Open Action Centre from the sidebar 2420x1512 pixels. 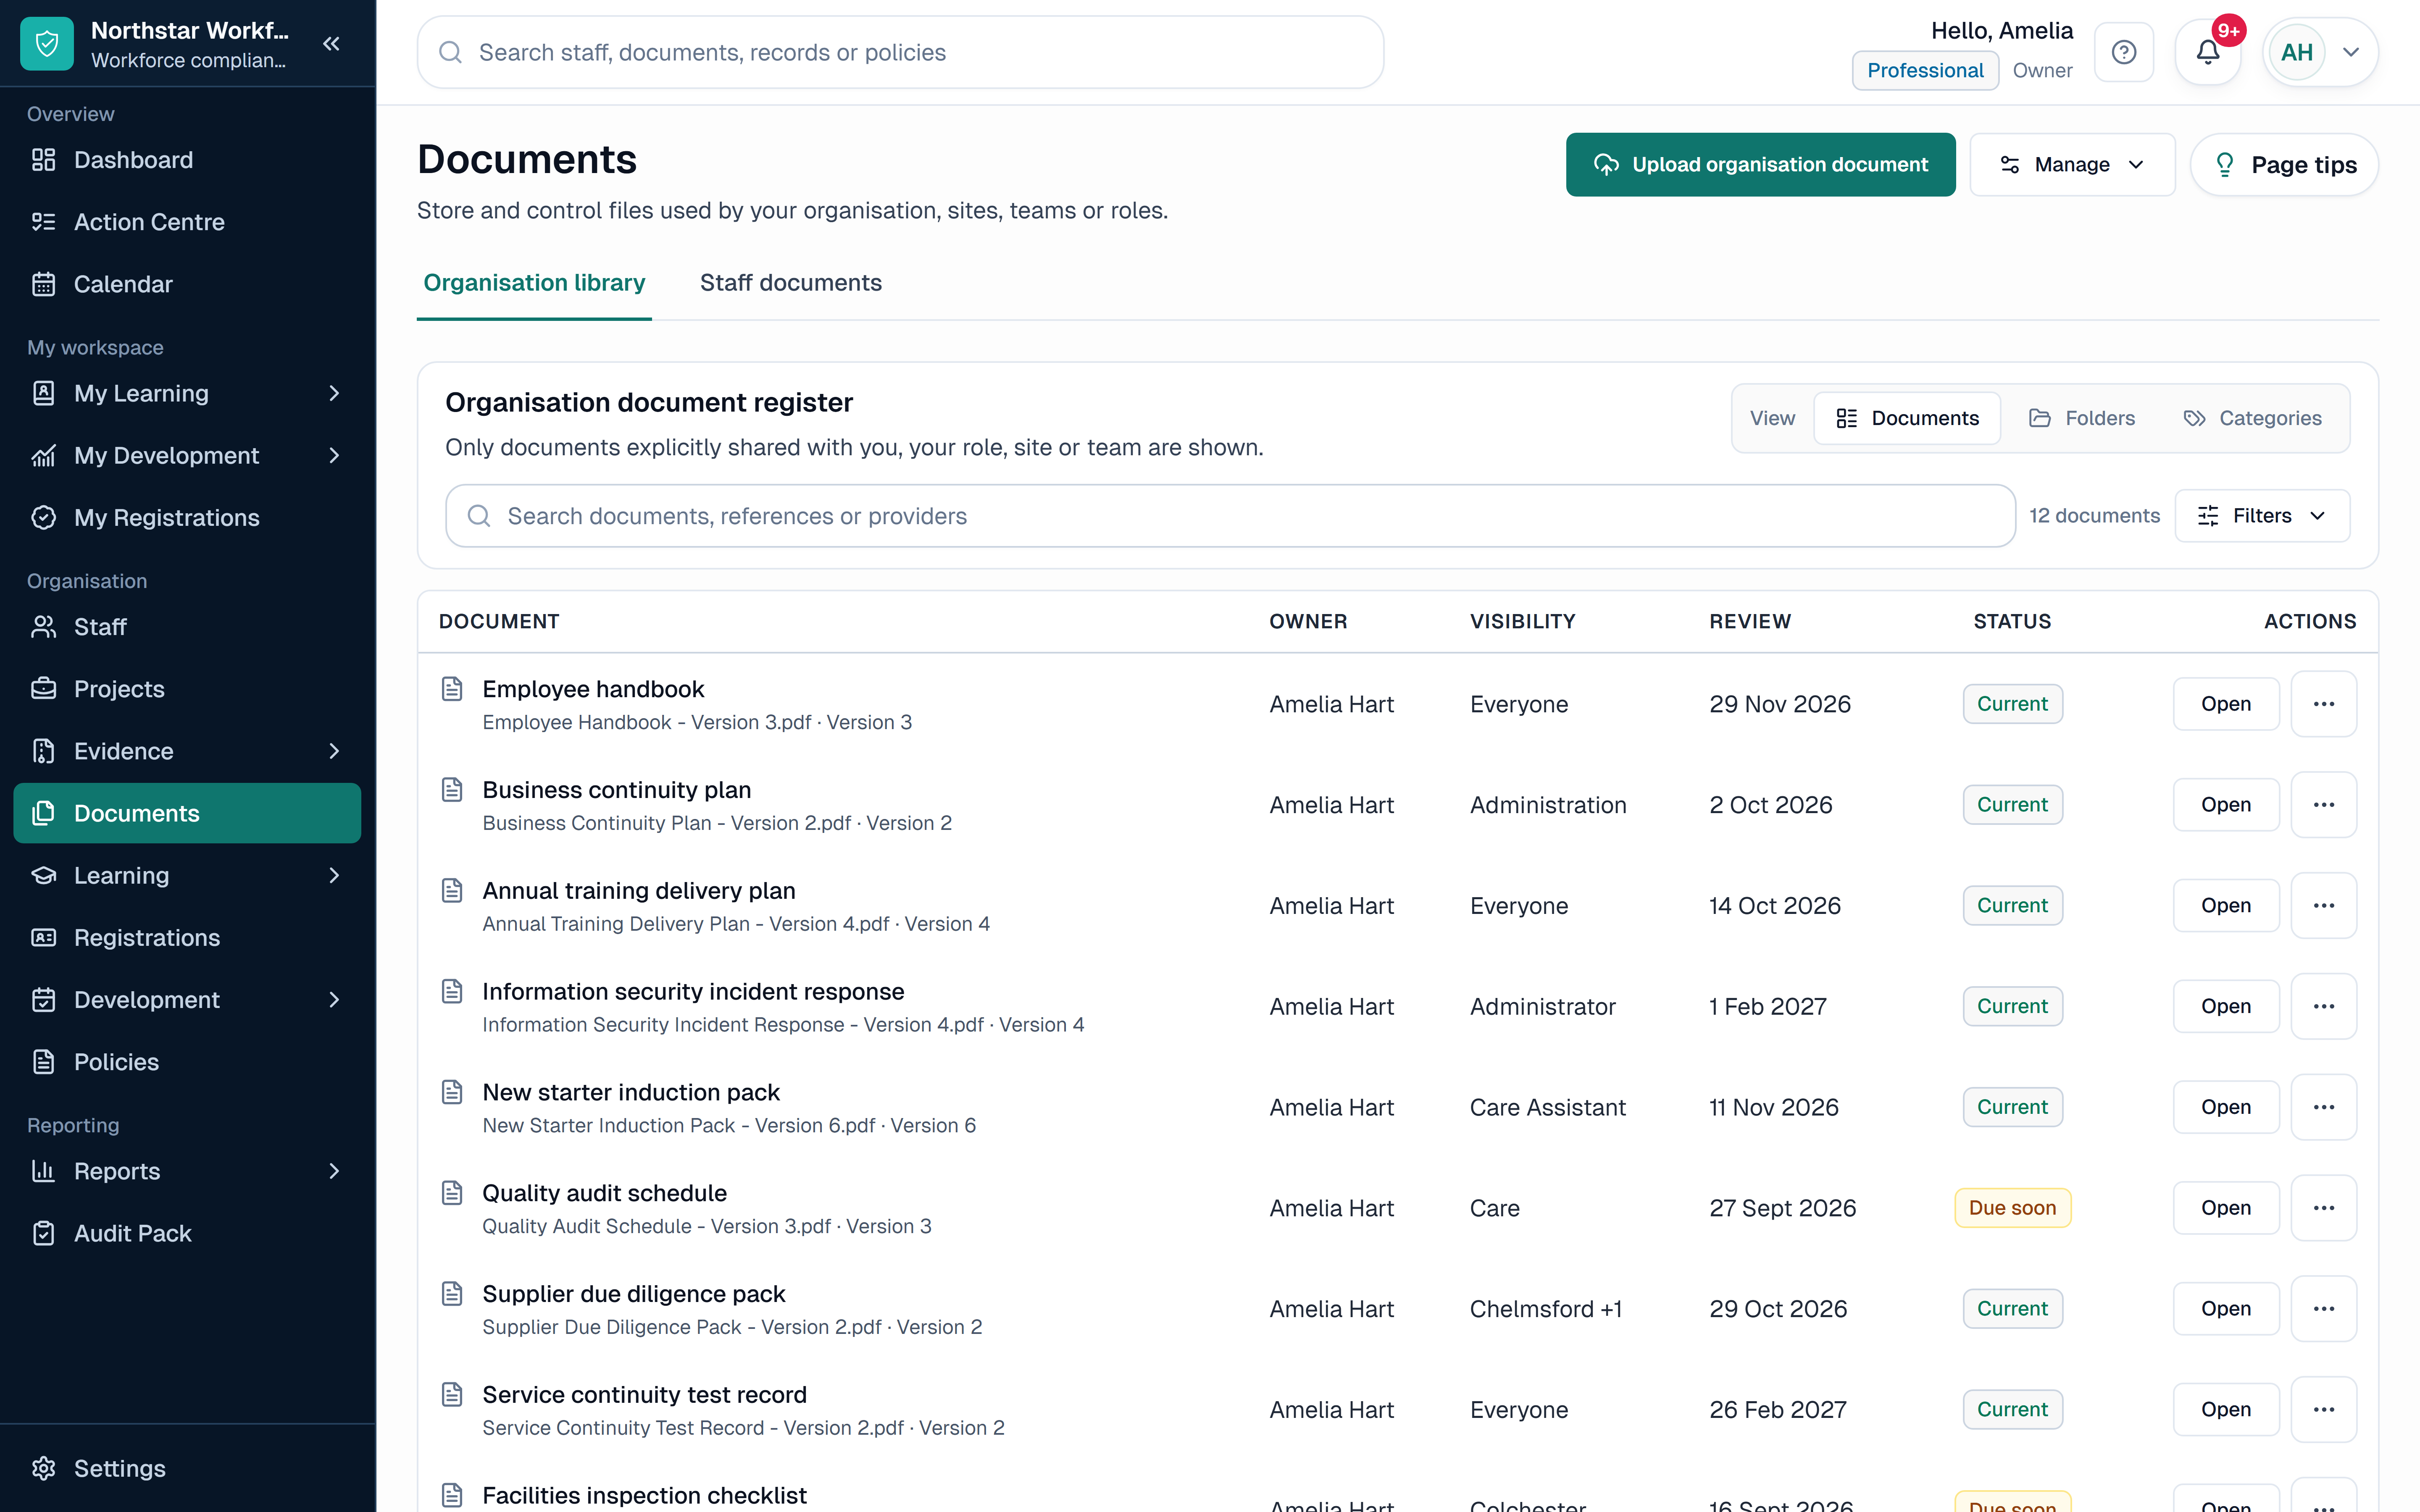coord(187,222)
